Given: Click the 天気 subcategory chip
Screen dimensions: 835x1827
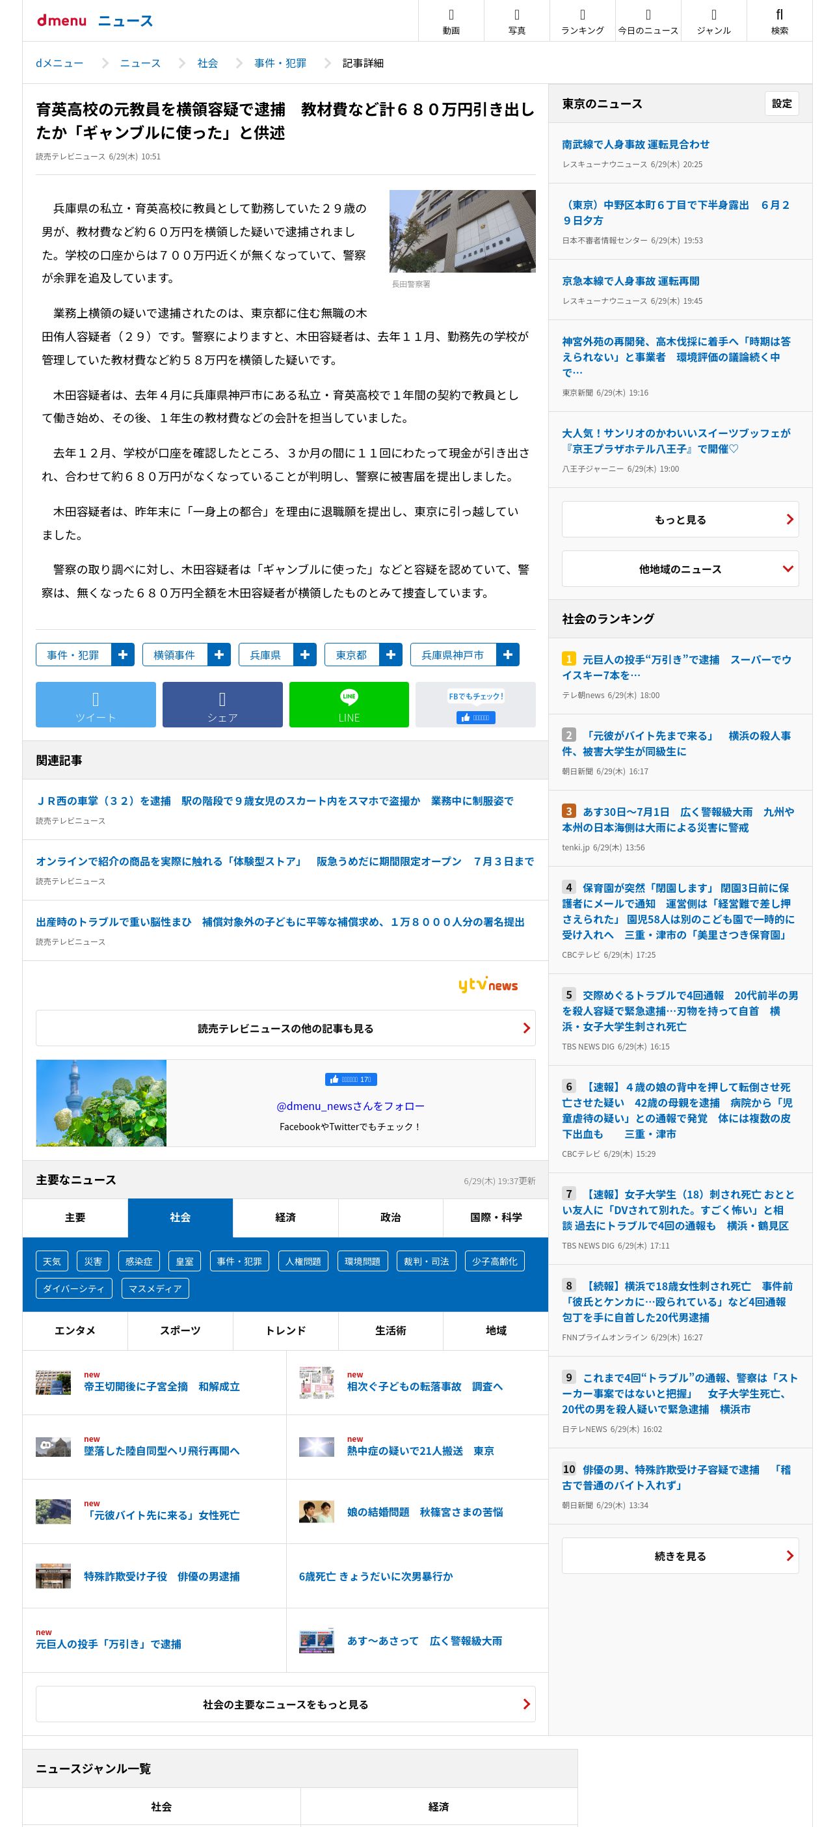Looking at the screenshot, I should point(52,1261).
